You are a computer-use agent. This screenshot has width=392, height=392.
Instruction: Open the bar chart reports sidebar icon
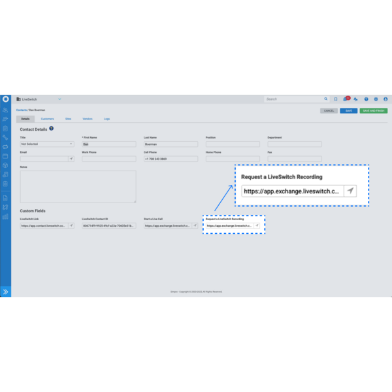(x=5, y=216)
